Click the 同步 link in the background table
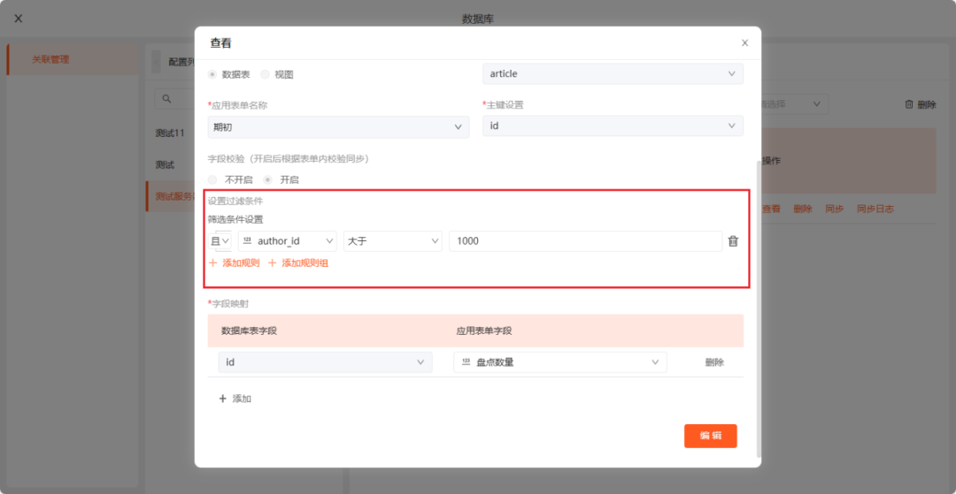 pyautogui.click(x=835, y=209)
